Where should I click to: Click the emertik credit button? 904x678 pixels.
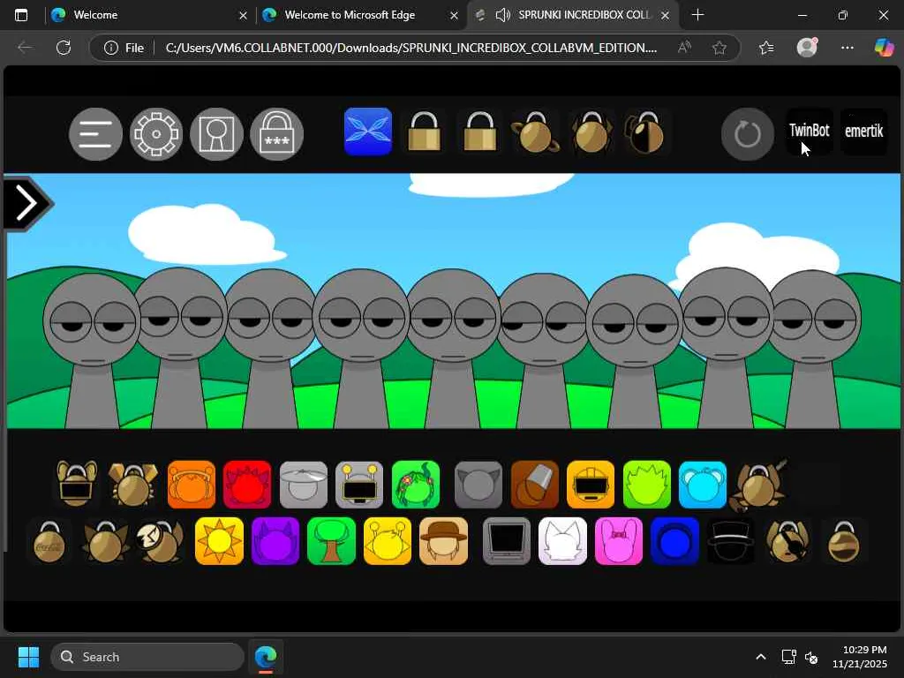[x=863, y=132]
